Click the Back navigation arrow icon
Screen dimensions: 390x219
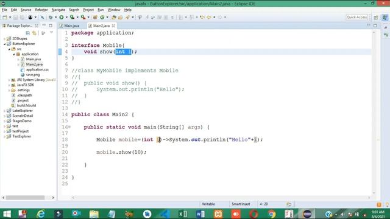tap(209, 17)
